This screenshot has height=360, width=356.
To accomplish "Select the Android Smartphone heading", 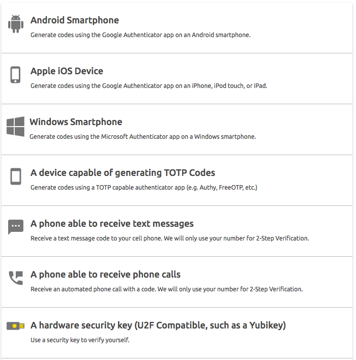I will click(x=75, y=20).
